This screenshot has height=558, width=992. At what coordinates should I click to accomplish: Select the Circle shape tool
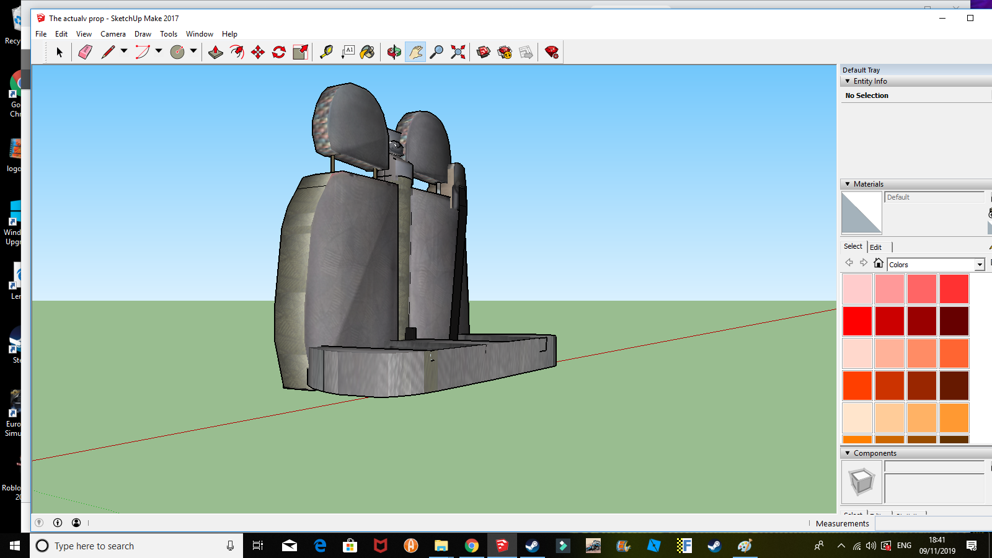(177, 52)
